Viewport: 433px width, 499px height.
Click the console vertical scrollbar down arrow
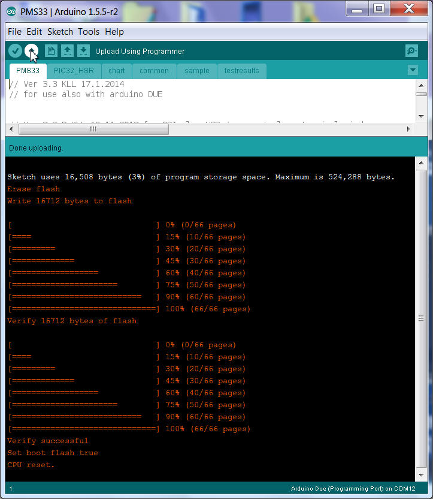tap(422, 474)
